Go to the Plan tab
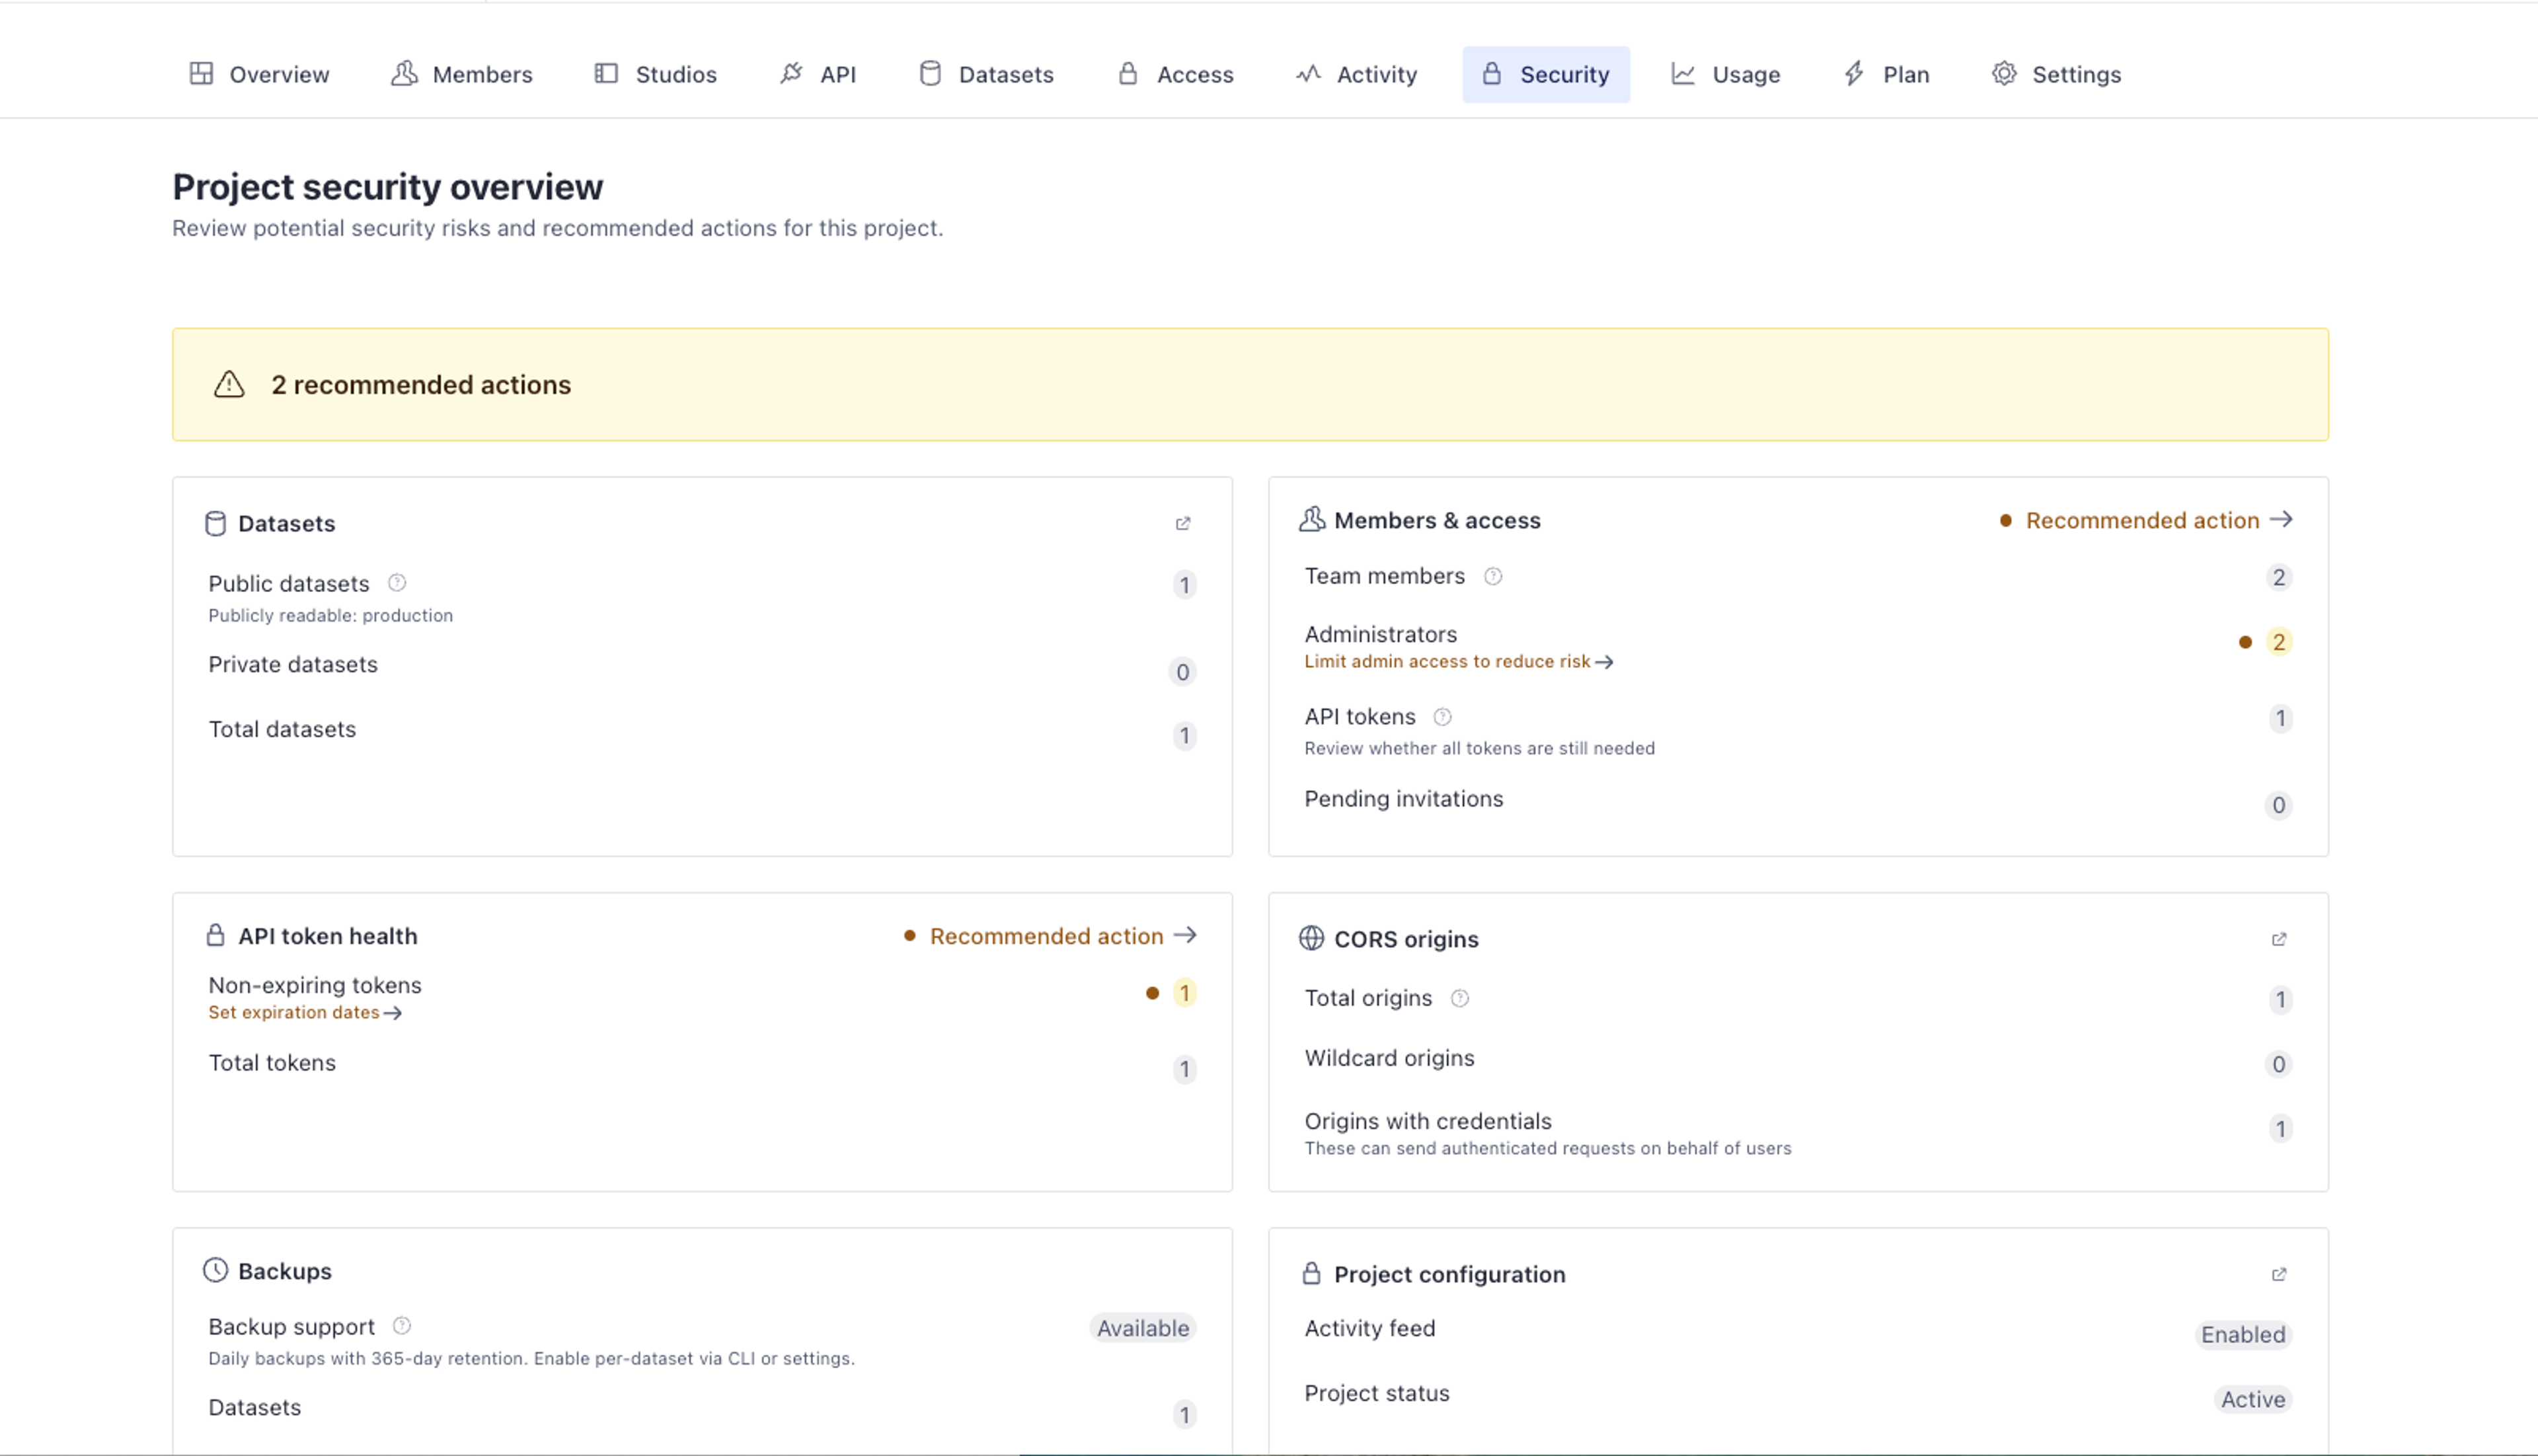Image resolution: width=2538 pixels, height=1456 pixels. (1886, 74)
